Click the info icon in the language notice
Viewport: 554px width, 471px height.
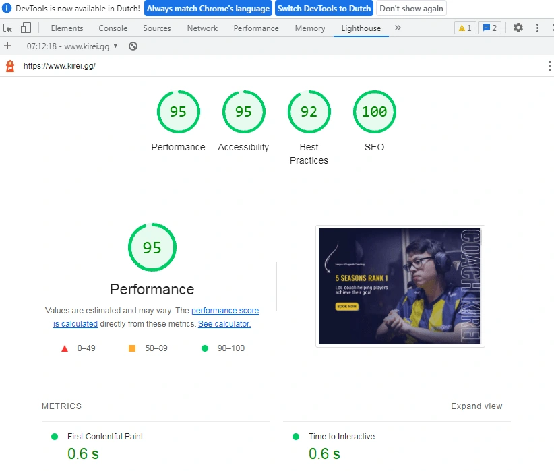[7, 8]
